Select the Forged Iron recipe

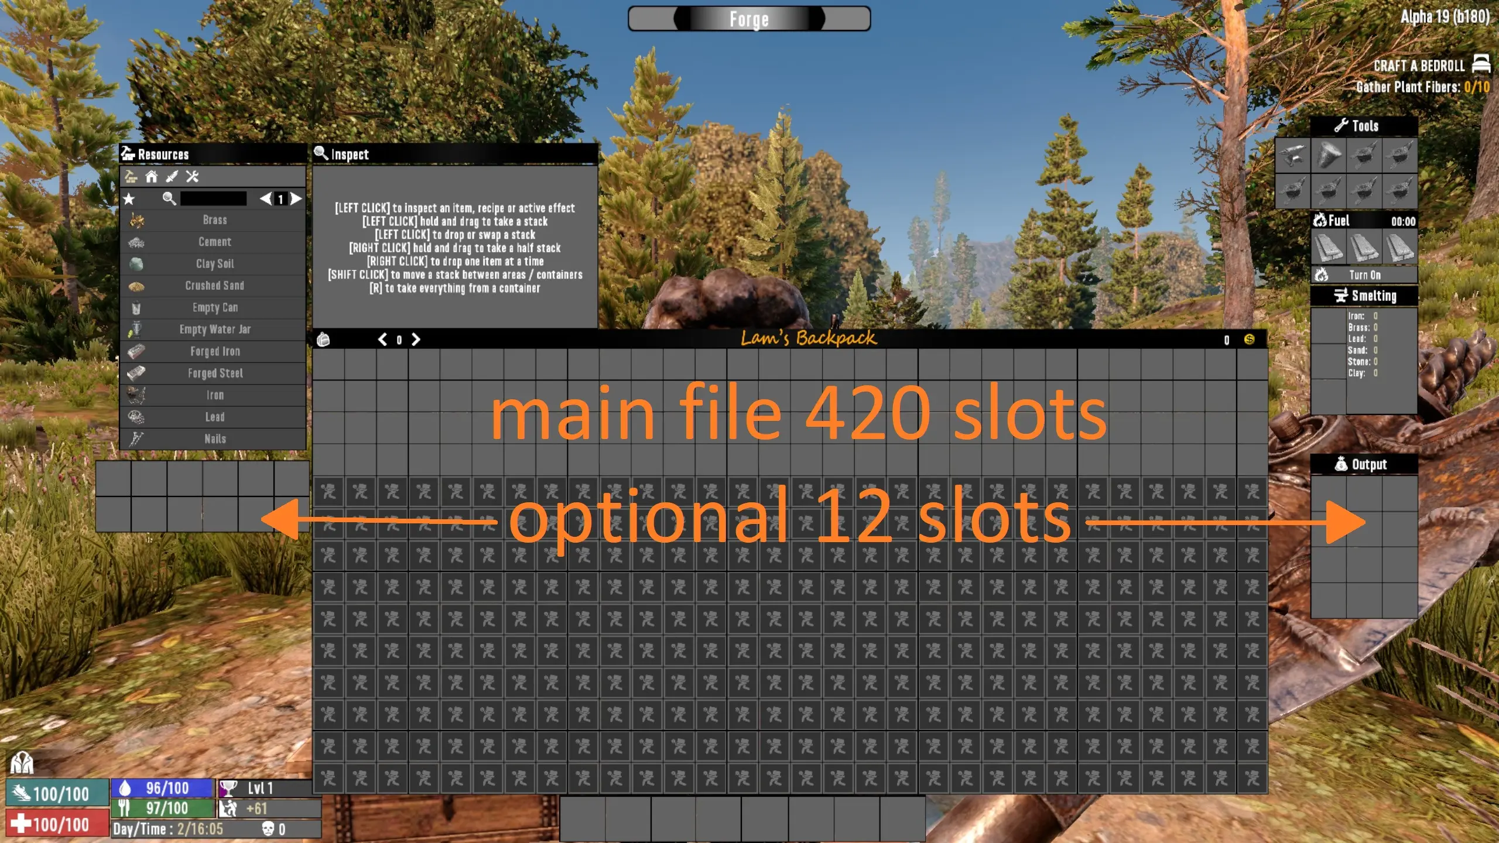[213, 351]
